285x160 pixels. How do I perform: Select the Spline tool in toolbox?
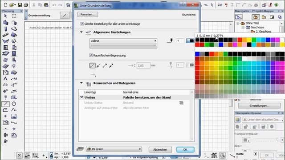[x=14, y=110]
